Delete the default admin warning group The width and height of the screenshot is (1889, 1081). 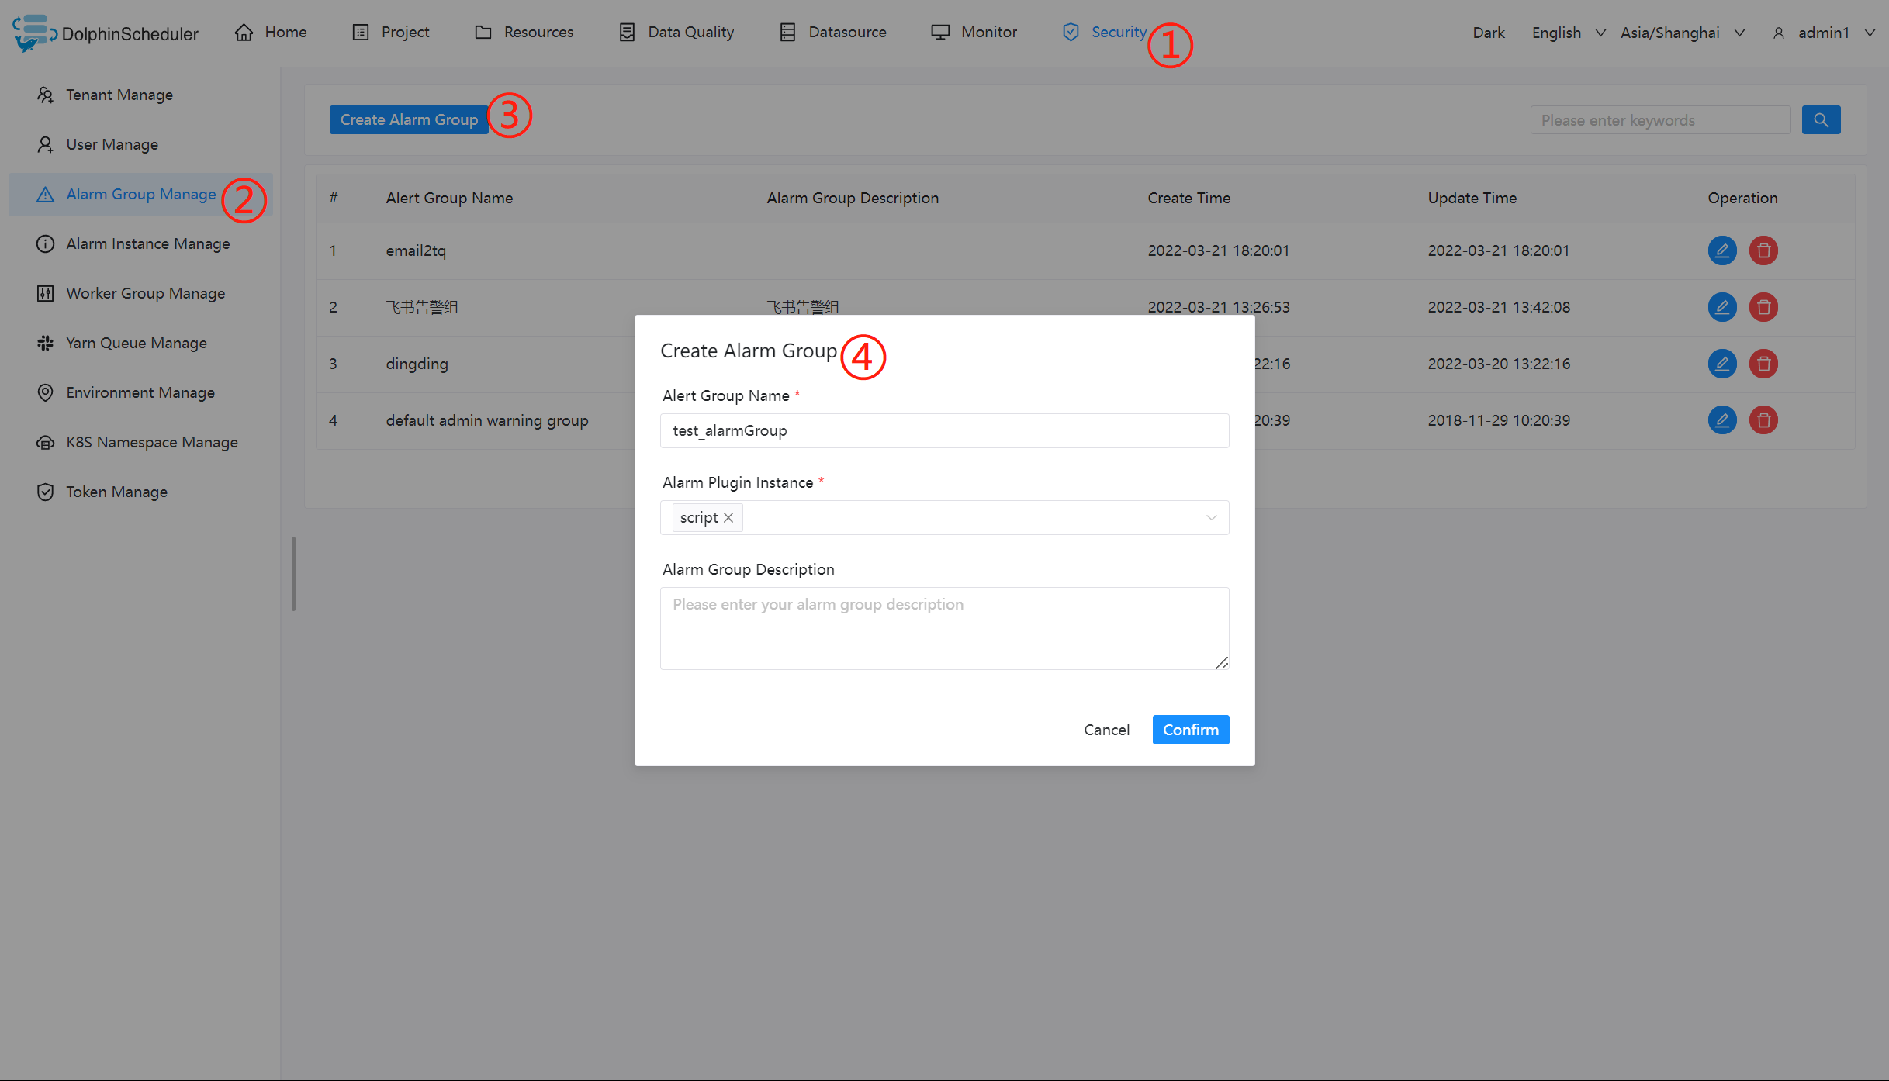pos(1763,420)
